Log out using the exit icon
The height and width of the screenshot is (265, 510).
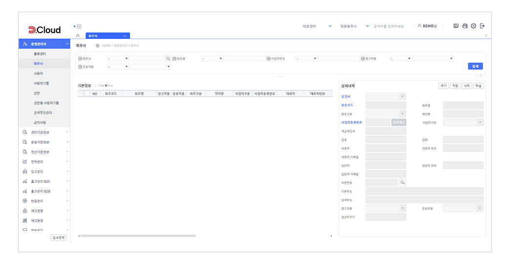point(482,26)
